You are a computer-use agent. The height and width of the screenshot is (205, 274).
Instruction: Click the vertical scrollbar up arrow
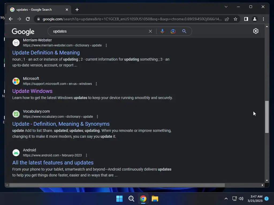tap(267, 26)
